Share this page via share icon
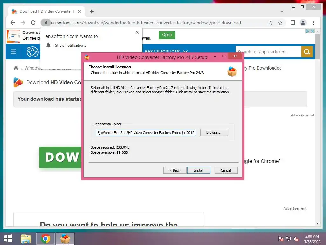The height and width of the screenshot is (245, 326). 270,23
